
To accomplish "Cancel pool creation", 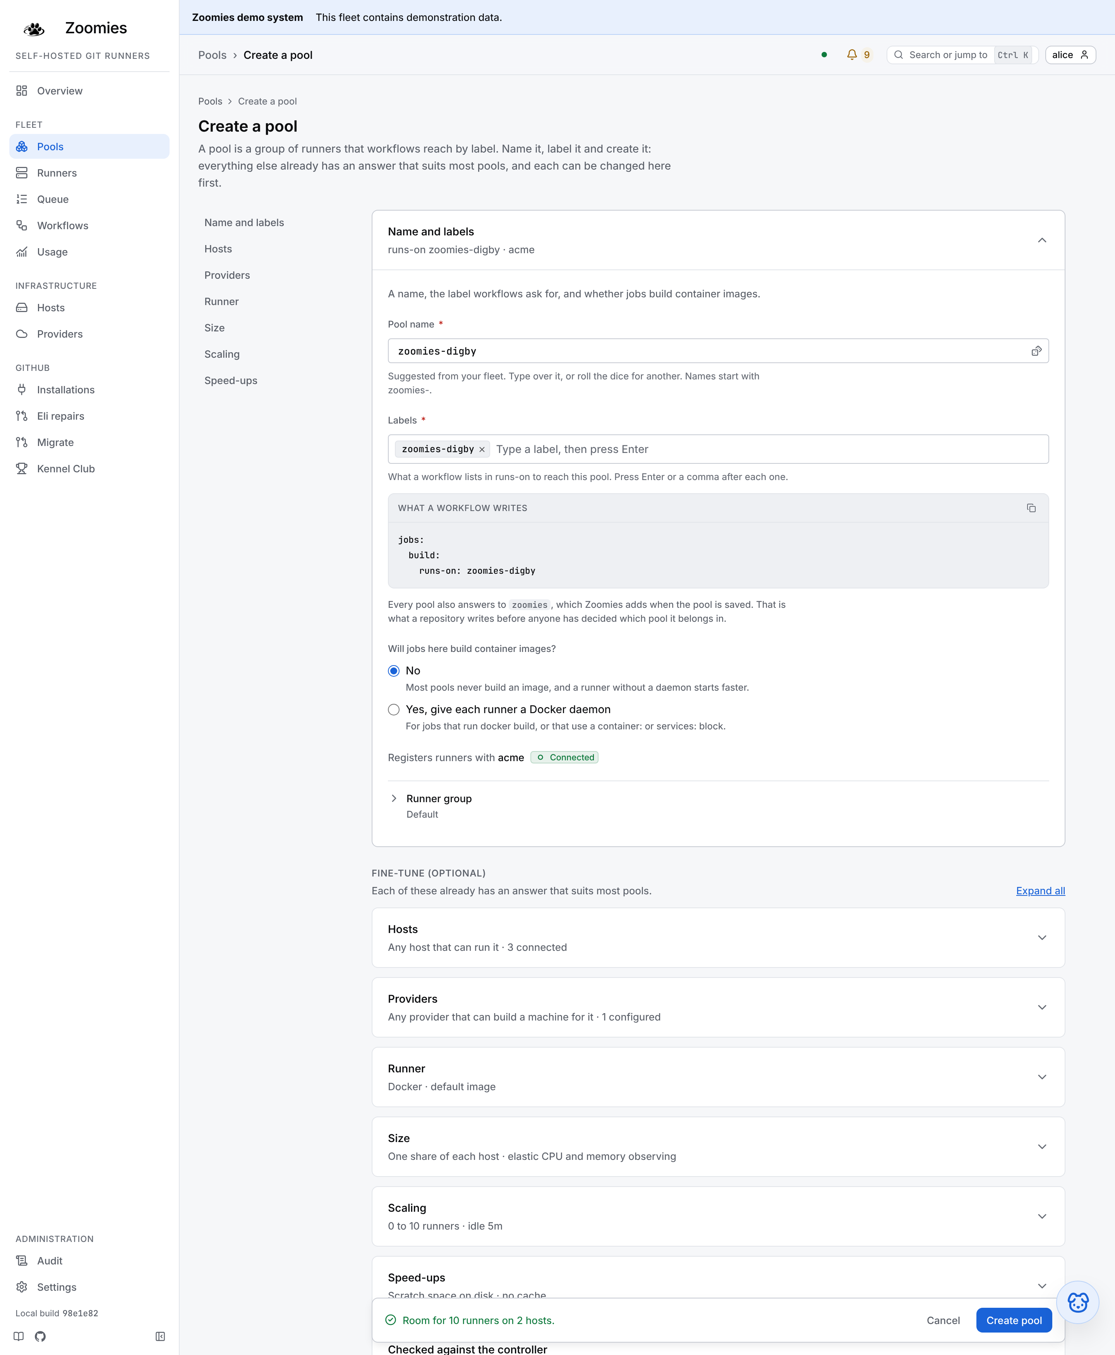I will [943, 1320].
